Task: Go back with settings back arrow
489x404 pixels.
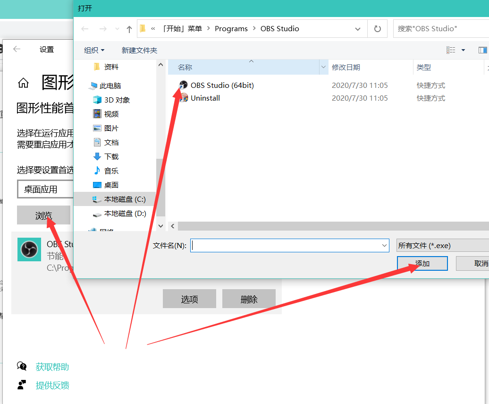Action: [x=17, y=49]
